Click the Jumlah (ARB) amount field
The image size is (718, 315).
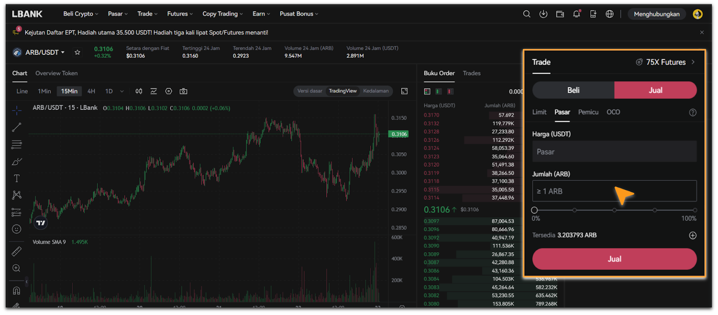click(x=614, y=191)
